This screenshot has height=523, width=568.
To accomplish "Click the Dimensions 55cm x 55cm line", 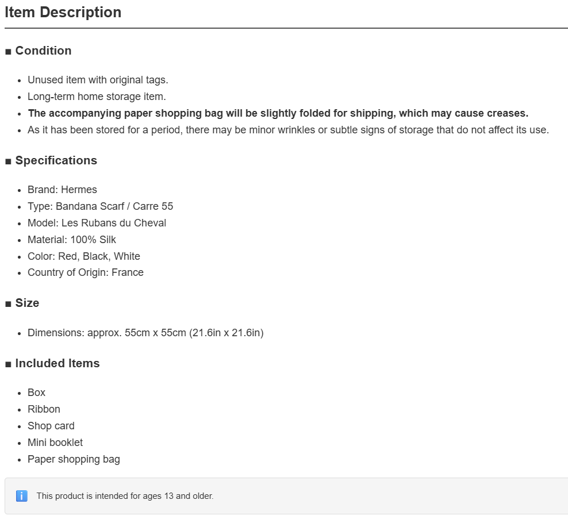I will pos(145,333).
